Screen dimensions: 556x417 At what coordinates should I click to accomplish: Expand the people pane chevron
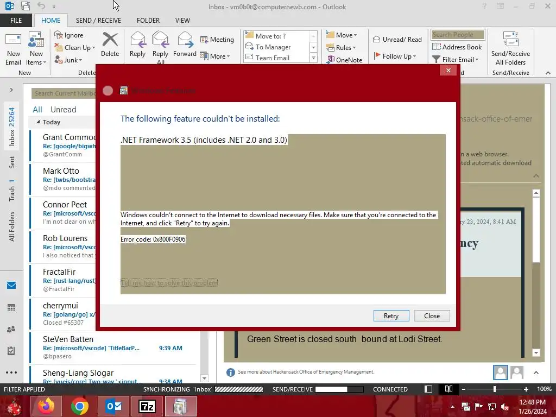pyautogui.click(x=536, y=372)
